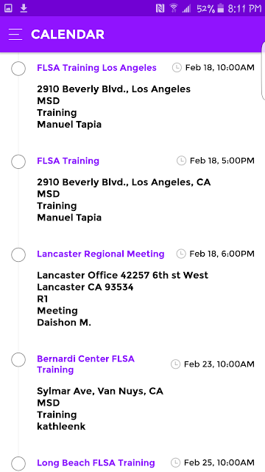Viewport: 265px width, 472px height.
Task: Tap the clock icon beside Feb 18, 6:00PM
Action: [x=181, y=254]
